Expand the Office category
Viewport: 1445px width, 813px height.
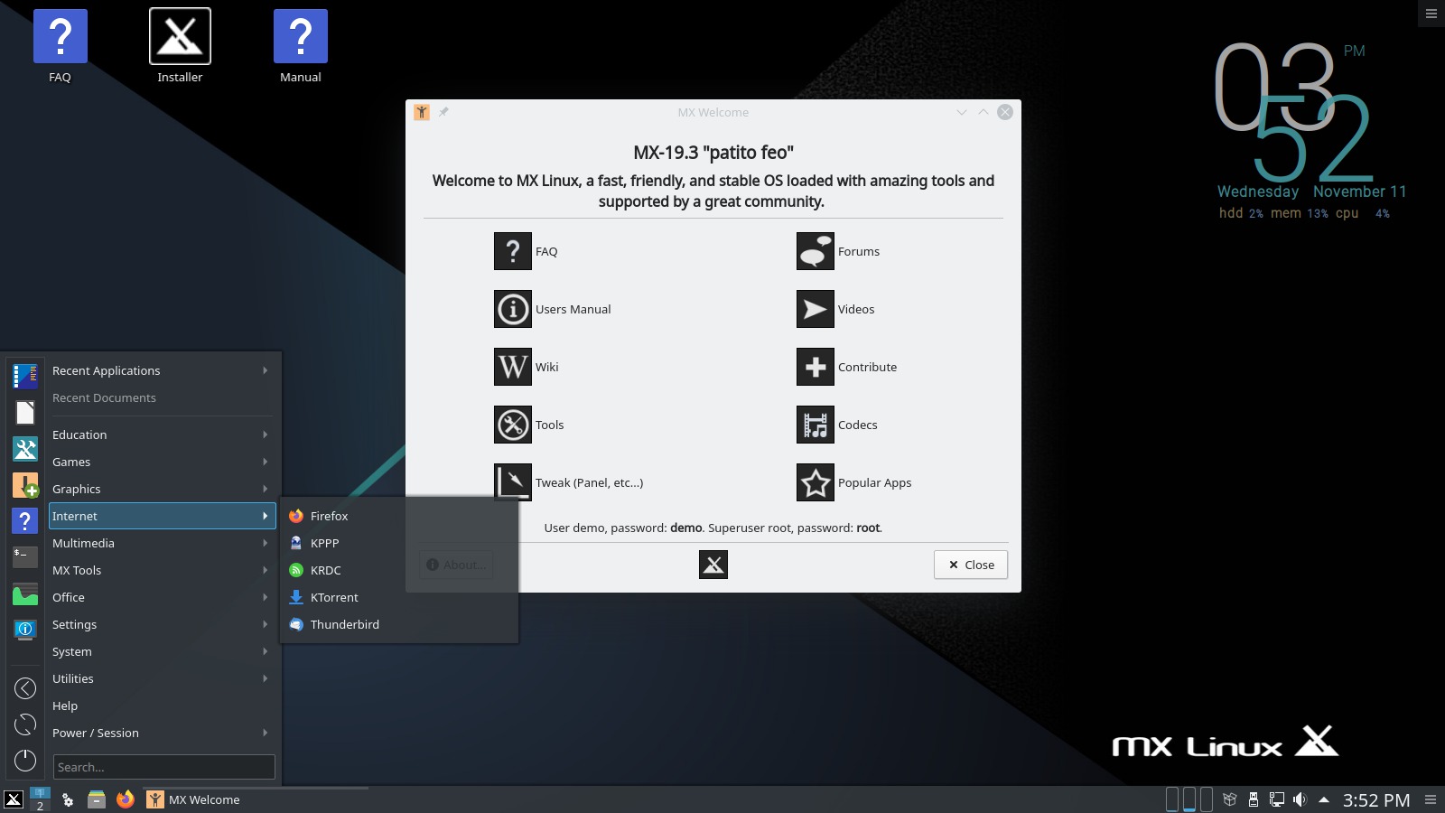tap(162, 597)
